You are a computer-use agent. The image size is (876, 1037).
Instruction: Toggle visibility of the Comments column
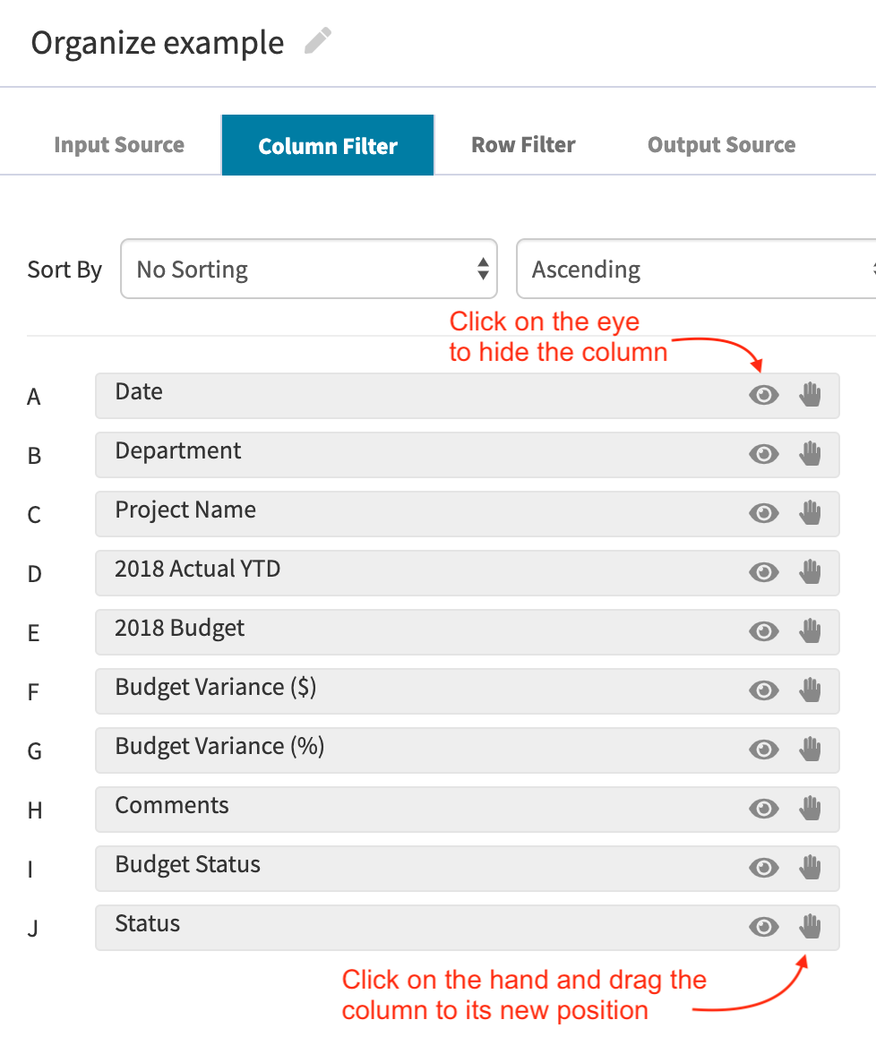coord(763,808)
